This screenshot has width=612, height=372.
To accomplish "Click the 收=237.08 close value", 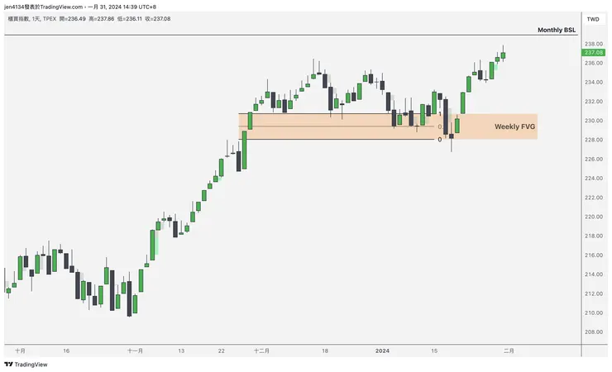I will [x=158, y=17].
